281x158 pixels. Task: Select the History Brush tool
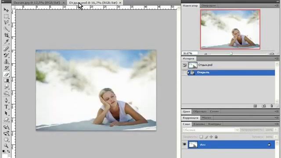tap(6, 68)
